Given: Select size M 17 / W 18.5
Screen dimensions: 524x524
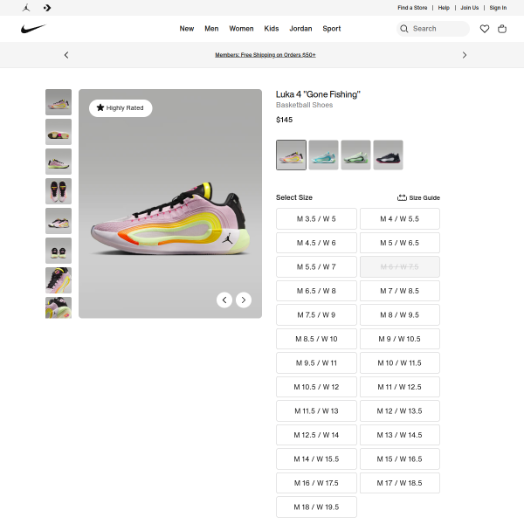Looking at the screenshot, I should point(400,484).
